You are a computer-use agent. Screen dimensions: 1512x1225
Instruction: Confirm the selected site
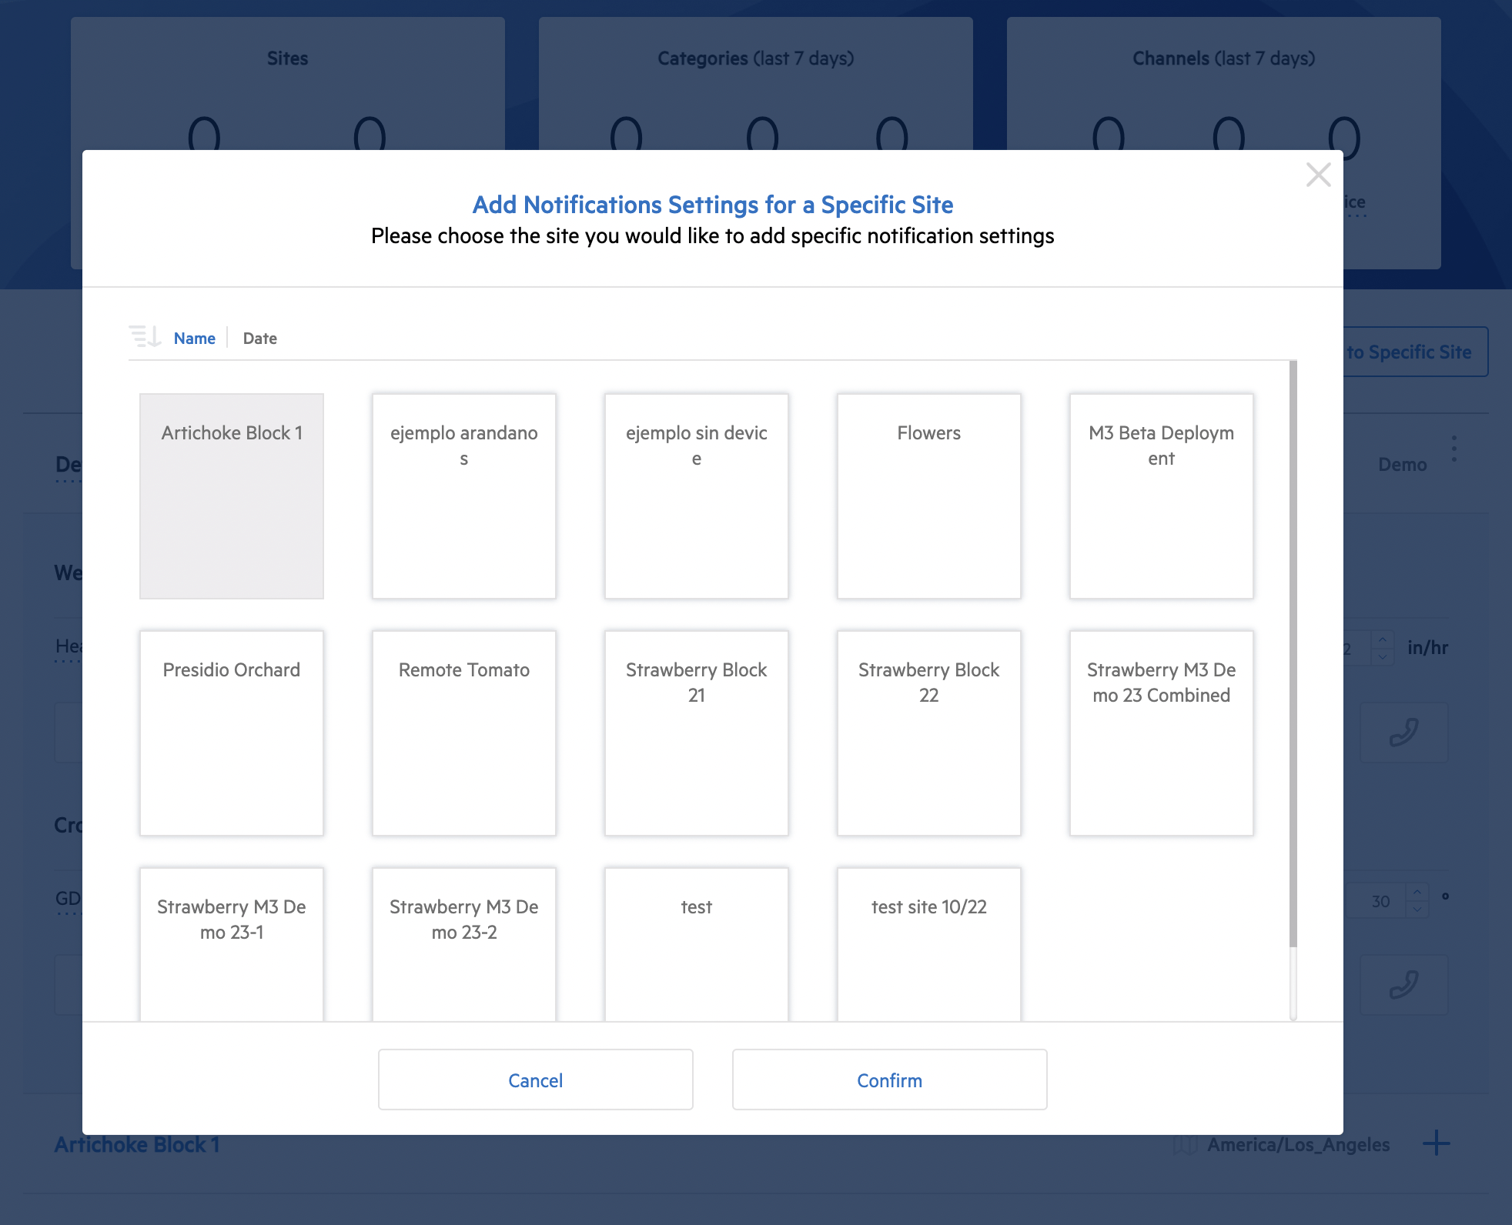(889, 1080)
